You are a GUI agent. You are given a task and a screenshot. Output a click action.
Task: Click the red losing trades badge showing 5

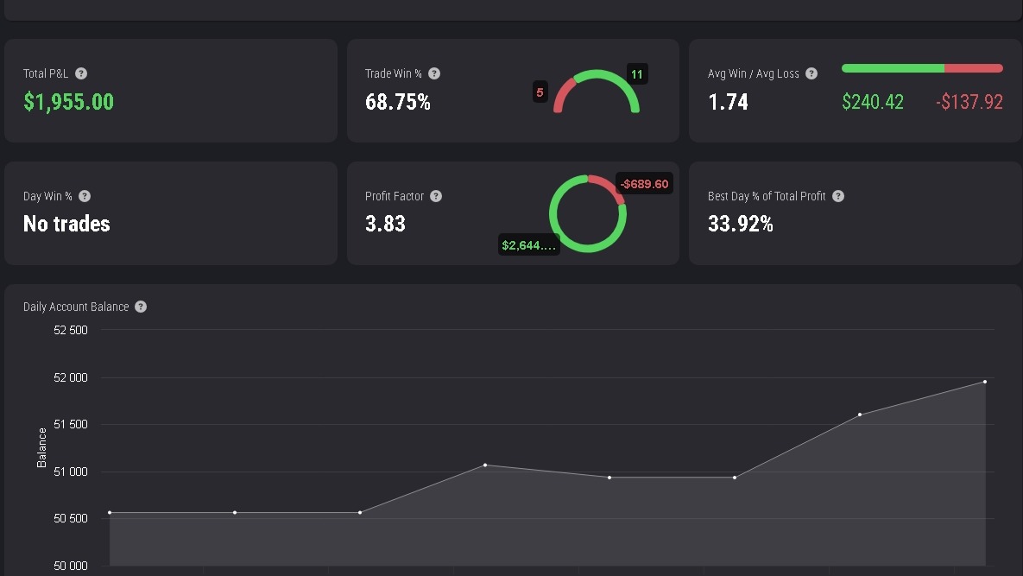pos(540,92)
